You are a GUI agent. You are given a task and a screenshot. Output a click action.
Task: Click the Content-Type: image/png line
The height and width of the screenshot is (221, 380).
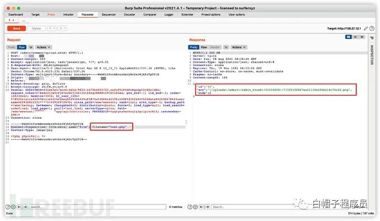click(x=31, y=130)
